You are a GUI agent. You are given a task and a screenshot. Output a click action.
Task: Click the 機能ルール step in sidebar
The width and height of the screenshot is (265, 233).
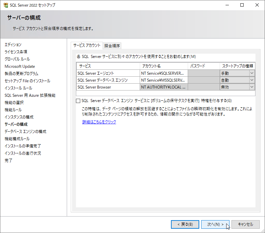click(13, 110)
